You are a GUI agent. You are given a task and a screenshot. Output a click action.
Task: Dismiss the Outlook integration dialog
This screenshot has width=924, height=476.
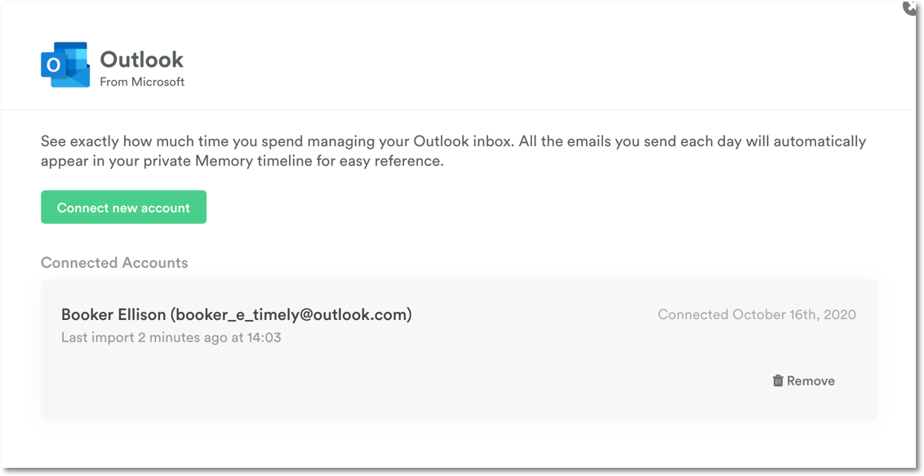coord(909,7)
